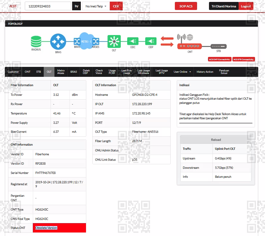
Task: Click the ODP node icon
Action: click(x=151, y=41)
